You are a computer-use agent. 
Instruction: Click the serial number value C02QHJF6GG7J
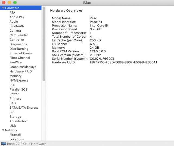102,59
